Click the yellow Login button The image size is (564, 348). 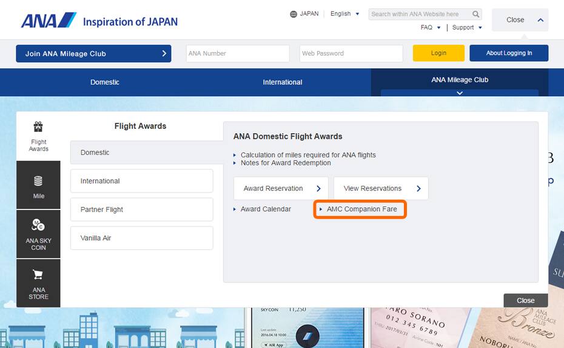(x=438, y=53)
